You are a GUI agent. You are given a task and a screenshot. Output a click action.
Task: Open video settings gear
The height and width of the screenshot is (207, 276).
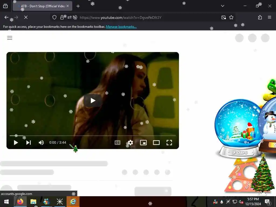(x=130, y=143)
